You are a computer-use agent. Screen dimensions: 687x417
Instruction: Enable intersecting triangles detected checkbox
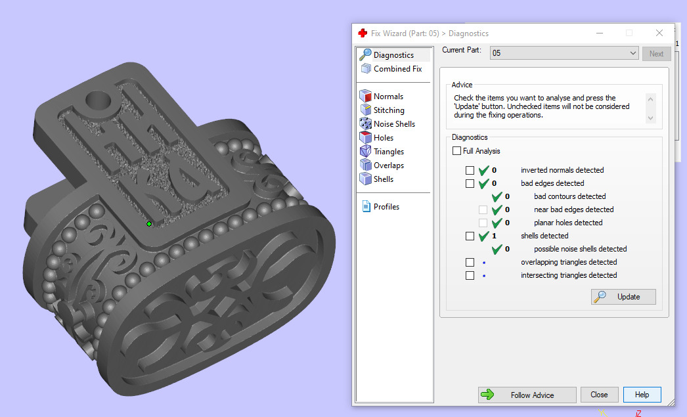tap(470, 275)
